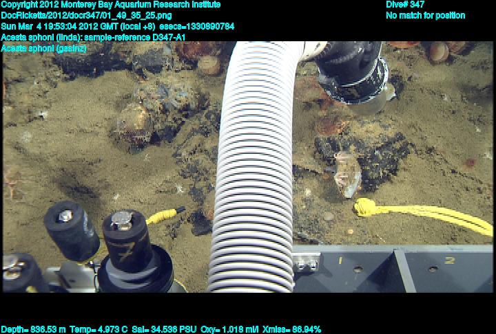Click the copyright Monterey Bay Aquarium line
The height and width of the screenshot is (334, 496).
111,5
